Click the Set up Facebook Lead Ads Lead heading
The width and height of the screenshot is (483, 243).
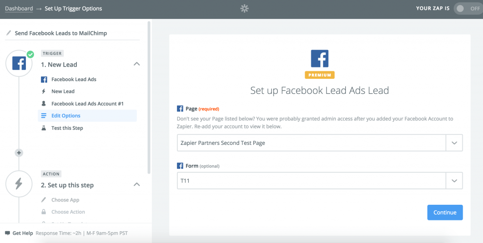pyautogui.click(x=319, y=91)
